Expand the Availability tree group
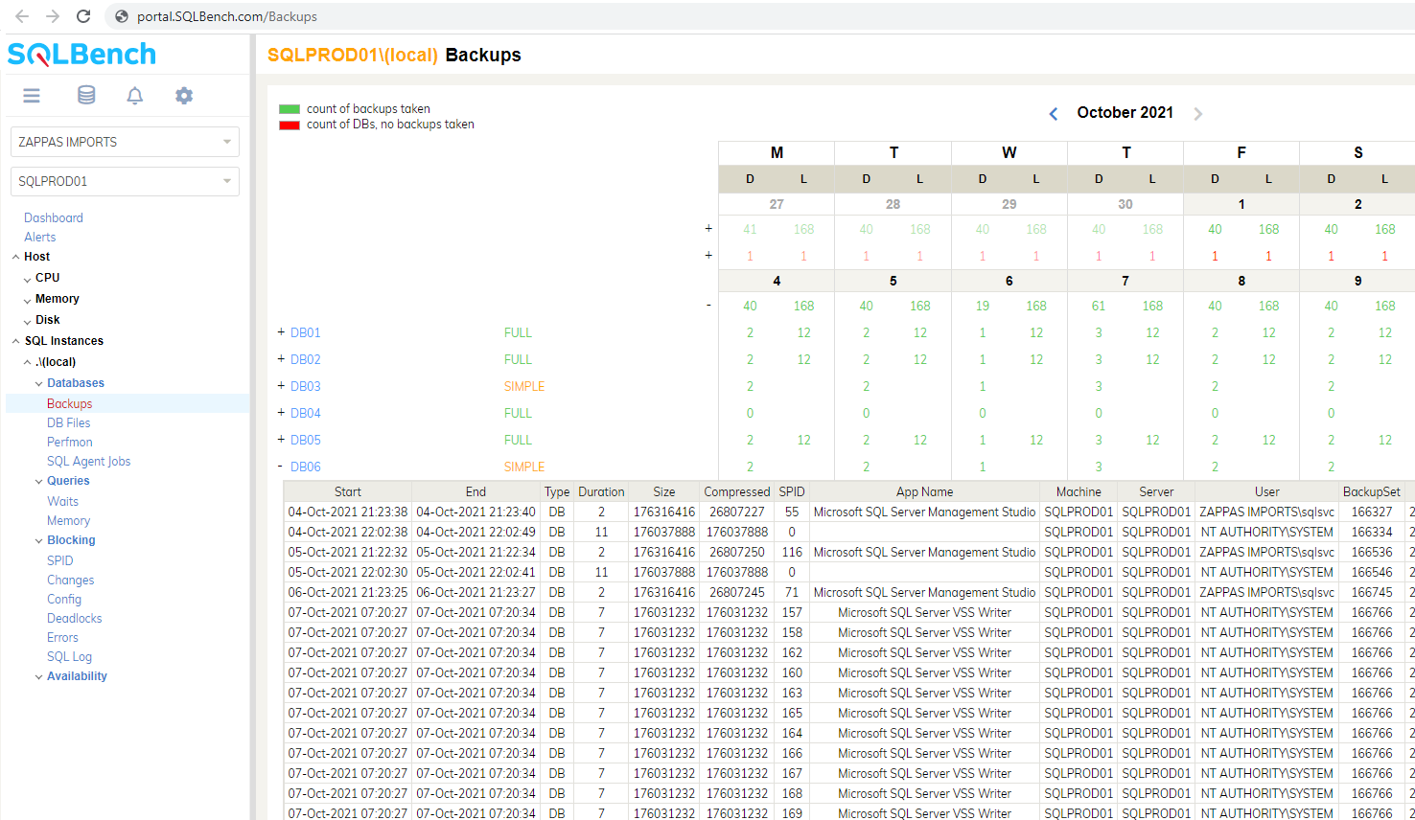This screenshot has width=1415, height=820. [x=38, y=676]
